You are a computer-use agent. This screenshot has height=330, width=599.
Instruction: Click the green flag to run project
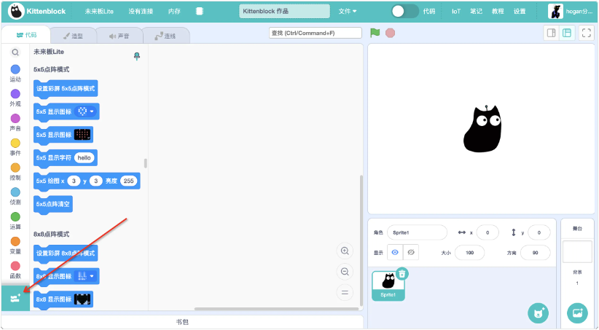375,33
